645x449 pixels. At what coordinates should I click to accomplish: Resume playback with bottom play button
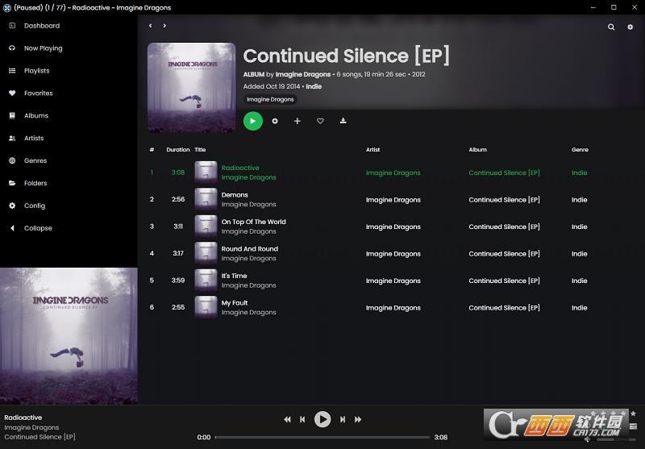tap(322, 419)
